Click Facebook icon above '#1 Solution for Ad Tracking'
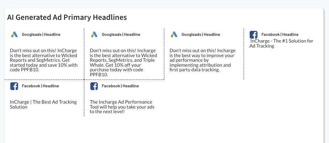Viewport: 329px width, 143px height. 254,35
